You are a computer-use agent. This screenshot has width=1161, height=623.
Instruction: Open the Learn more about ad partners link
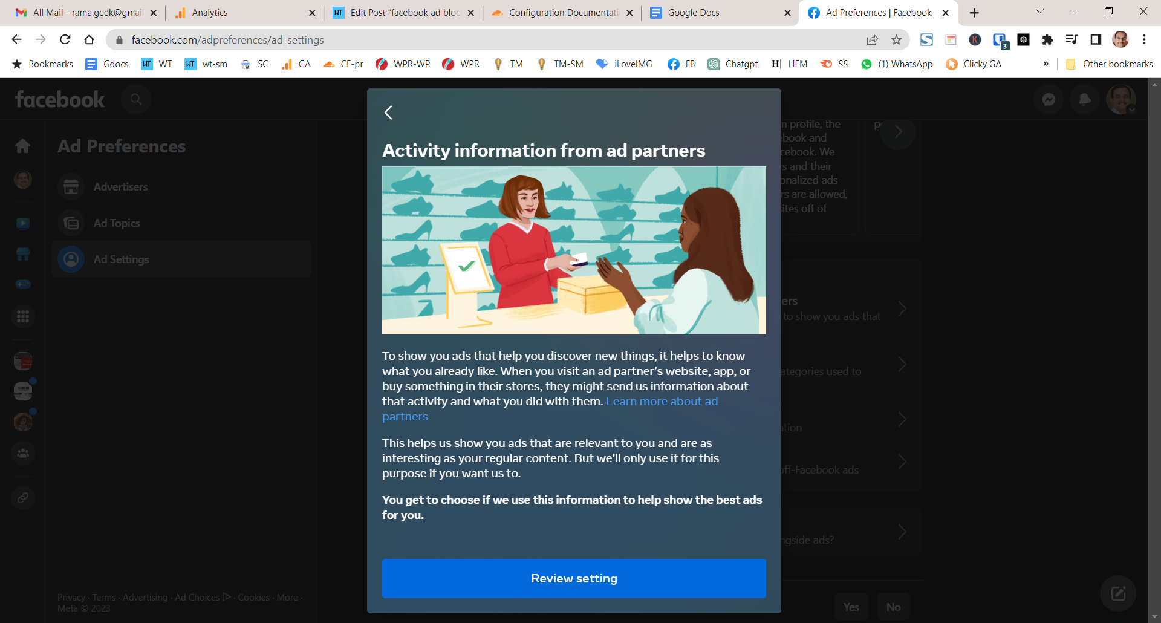coord(550,409)
